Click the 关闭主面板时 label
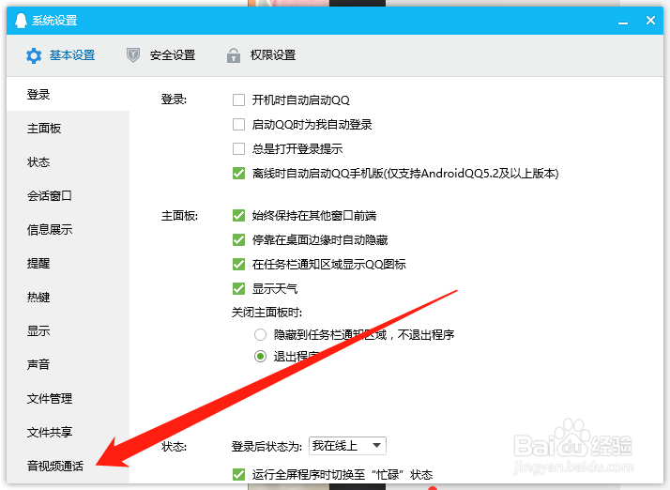670x490 pixels. pyautogui.click(x=266, y=313)
